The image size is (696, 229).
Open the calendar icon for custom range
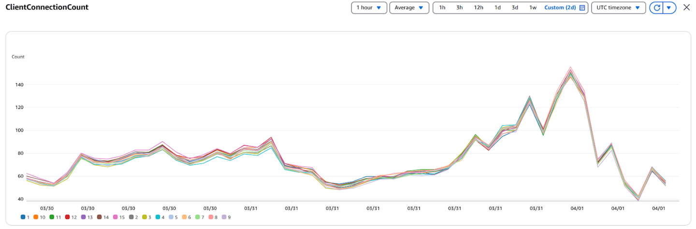(x=582, y=8)
